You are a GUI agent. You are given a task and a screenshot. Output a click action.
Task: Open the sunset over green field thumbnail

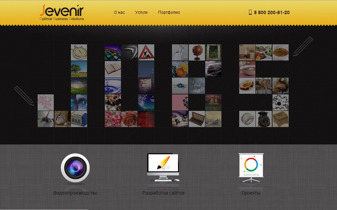(79, 86)
